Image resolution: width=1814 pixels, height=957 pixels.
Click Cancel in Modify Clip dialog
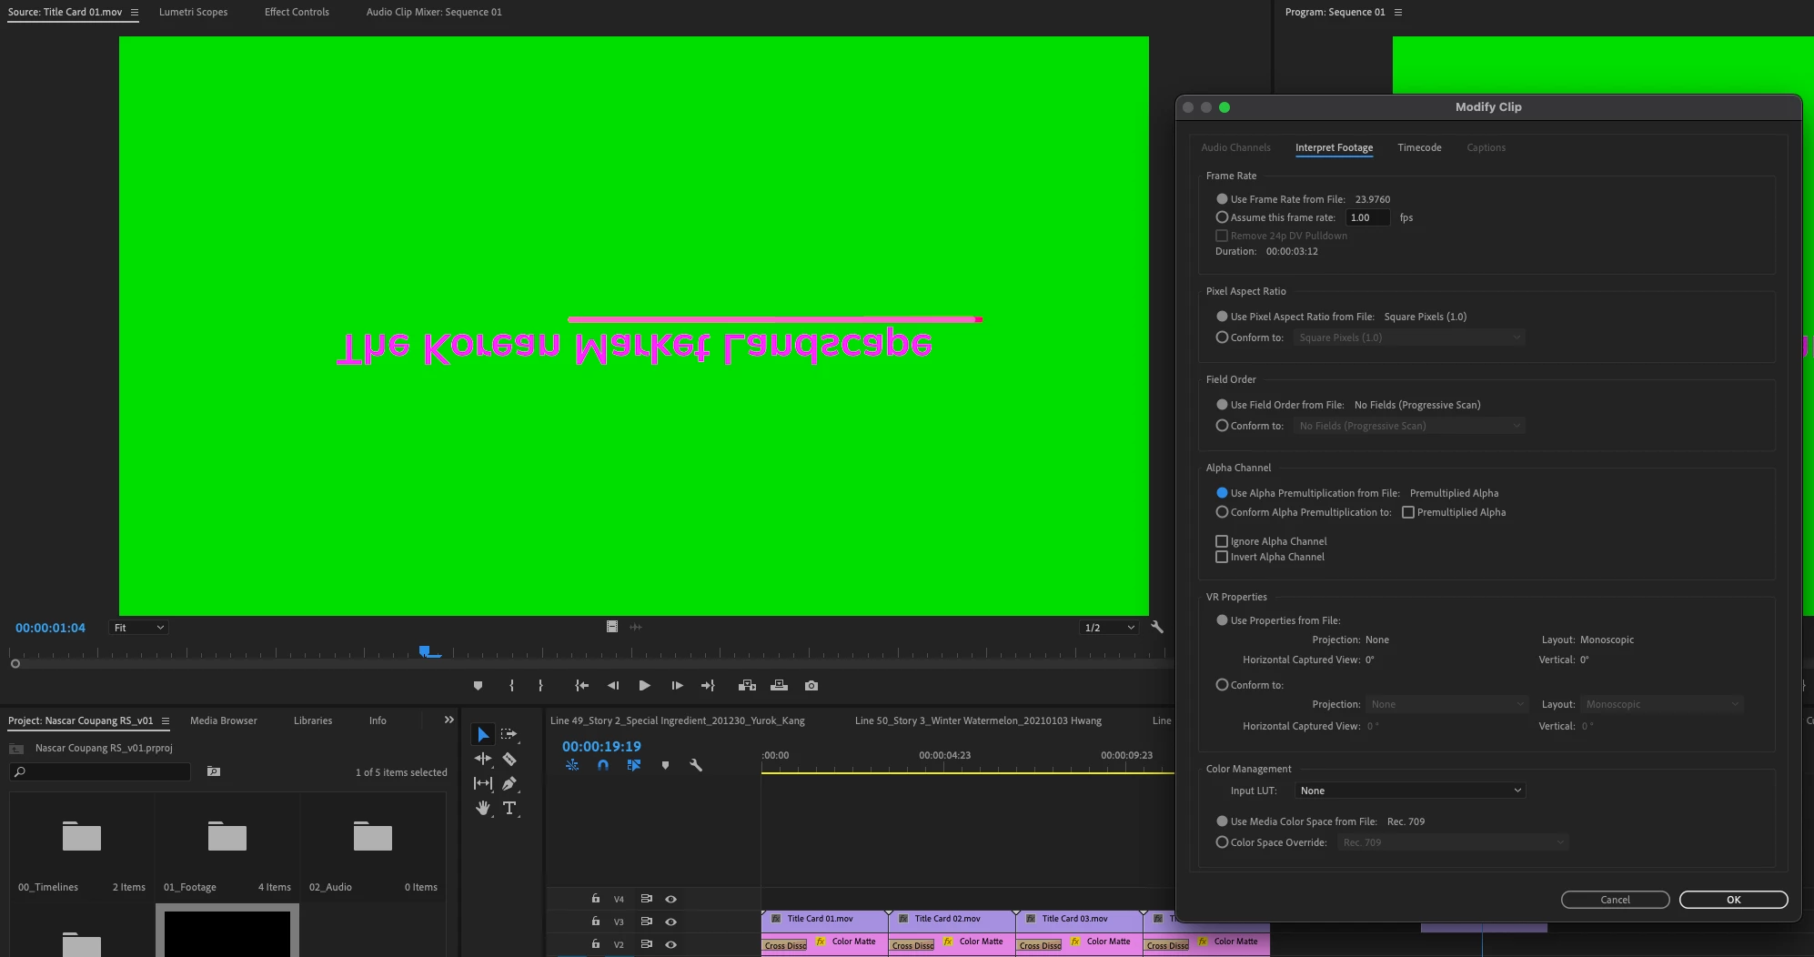[x=1616, y=900]
